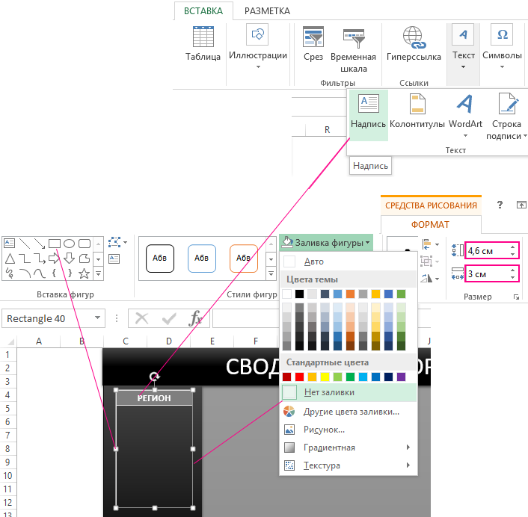The width and height of the screenshot is (528, 517).
Task: Click the Колонтитулы header and footer icon
Action: coord(417,112)
